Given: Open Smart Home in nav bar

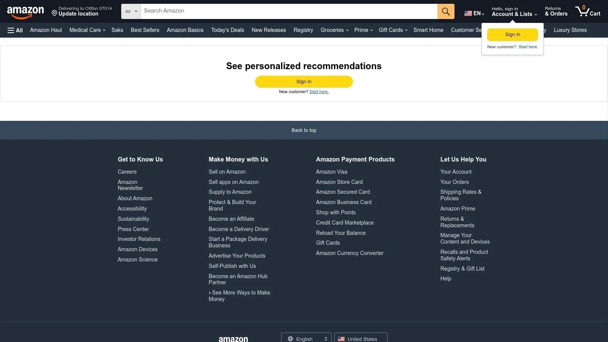Looking at the screenshot, I should tap(428, 30).
